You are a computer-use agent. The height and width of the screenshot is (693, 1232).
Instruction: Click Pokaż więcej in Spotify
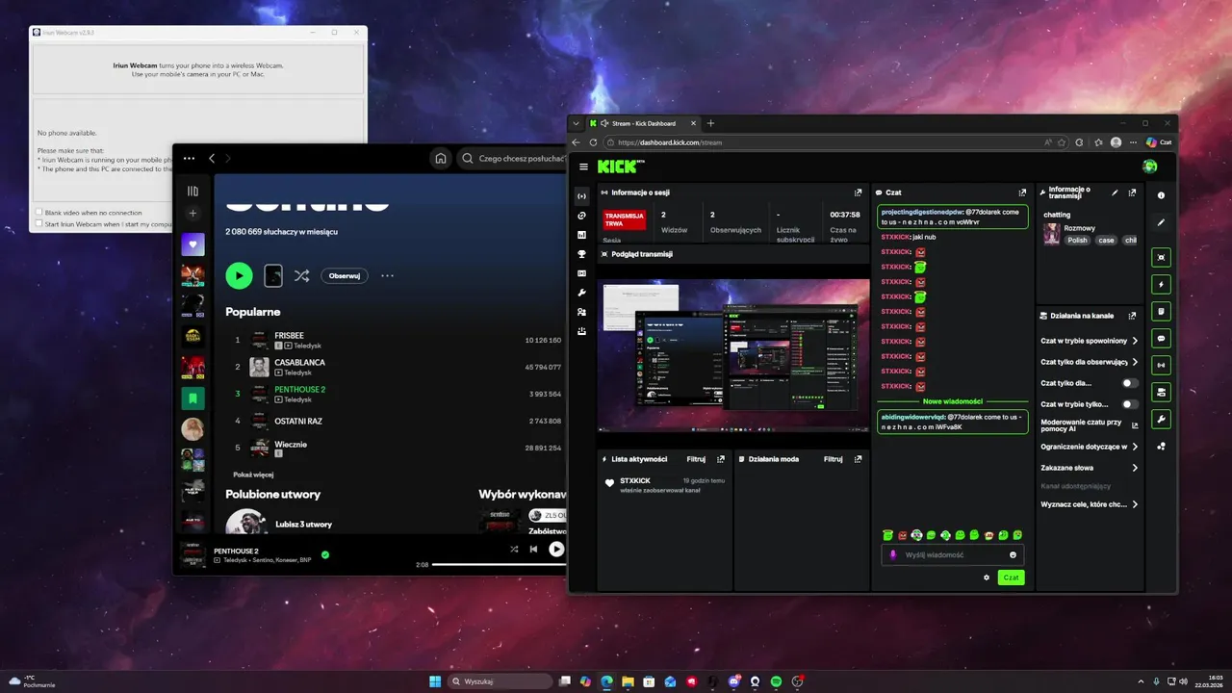pos(253,475)
